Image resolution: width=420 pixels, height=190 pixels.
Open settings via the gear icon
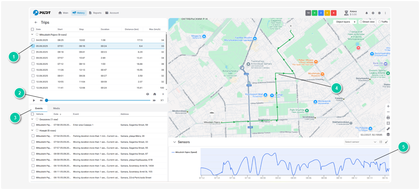coord(373,13)
